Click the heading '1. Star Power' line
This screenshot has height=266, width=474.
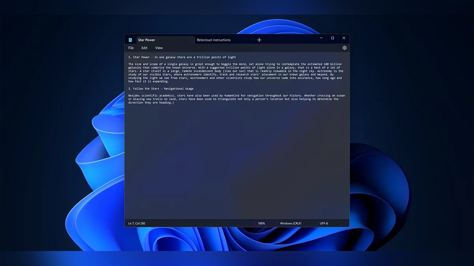pos(182,57)
